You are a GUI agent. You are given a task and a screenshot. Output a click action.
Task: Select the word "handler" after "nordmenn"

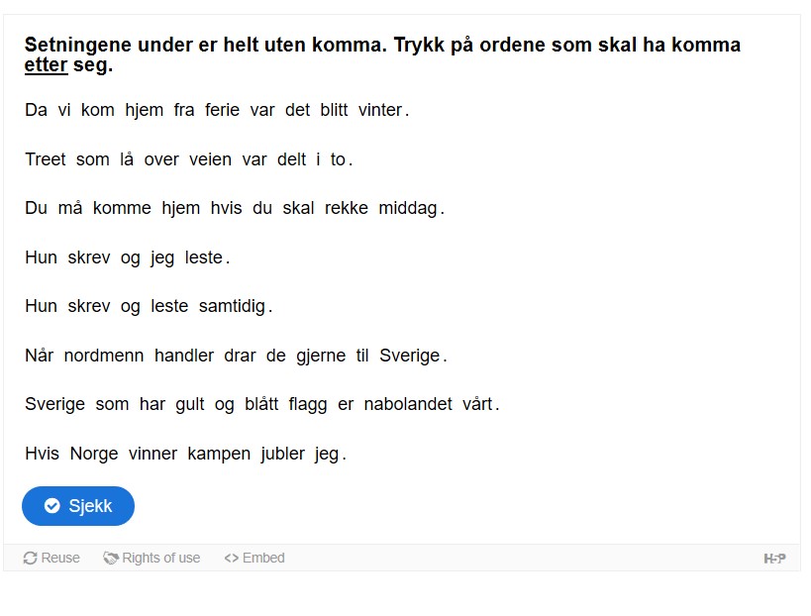(x=184, y=356)
